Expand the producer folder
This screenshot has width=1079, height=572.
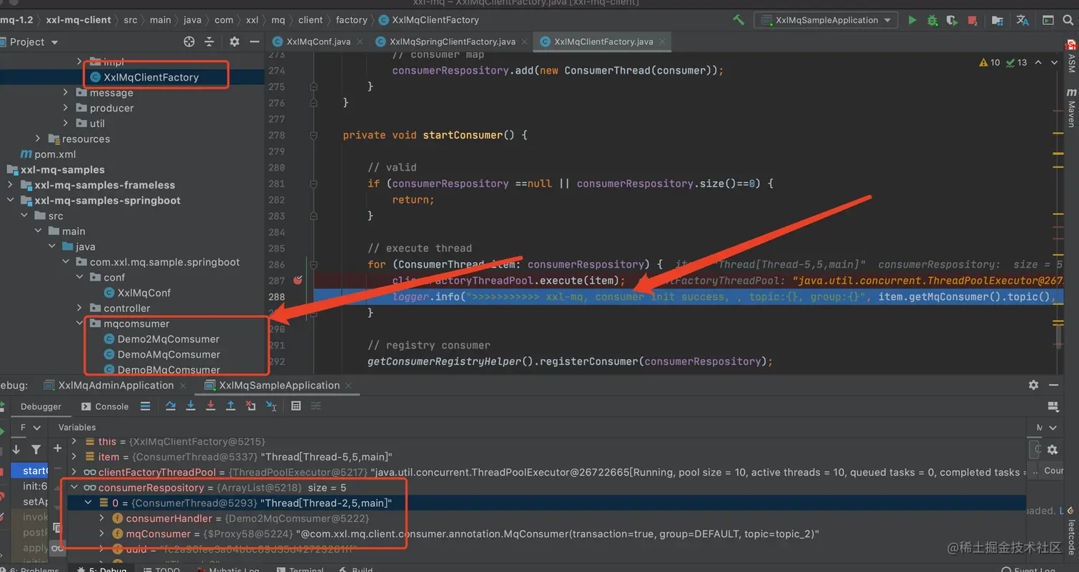65,109
